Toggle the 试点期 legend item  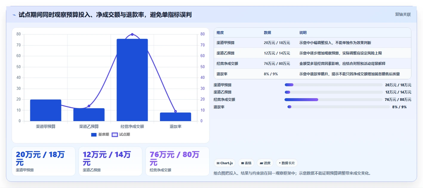(121, 135)
